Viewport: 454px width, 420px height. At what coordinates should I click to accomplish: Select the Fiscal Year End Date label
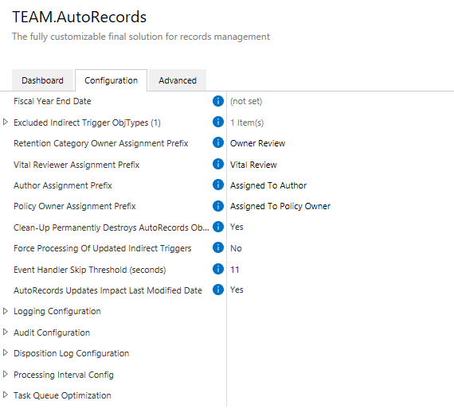pos(53,101)
